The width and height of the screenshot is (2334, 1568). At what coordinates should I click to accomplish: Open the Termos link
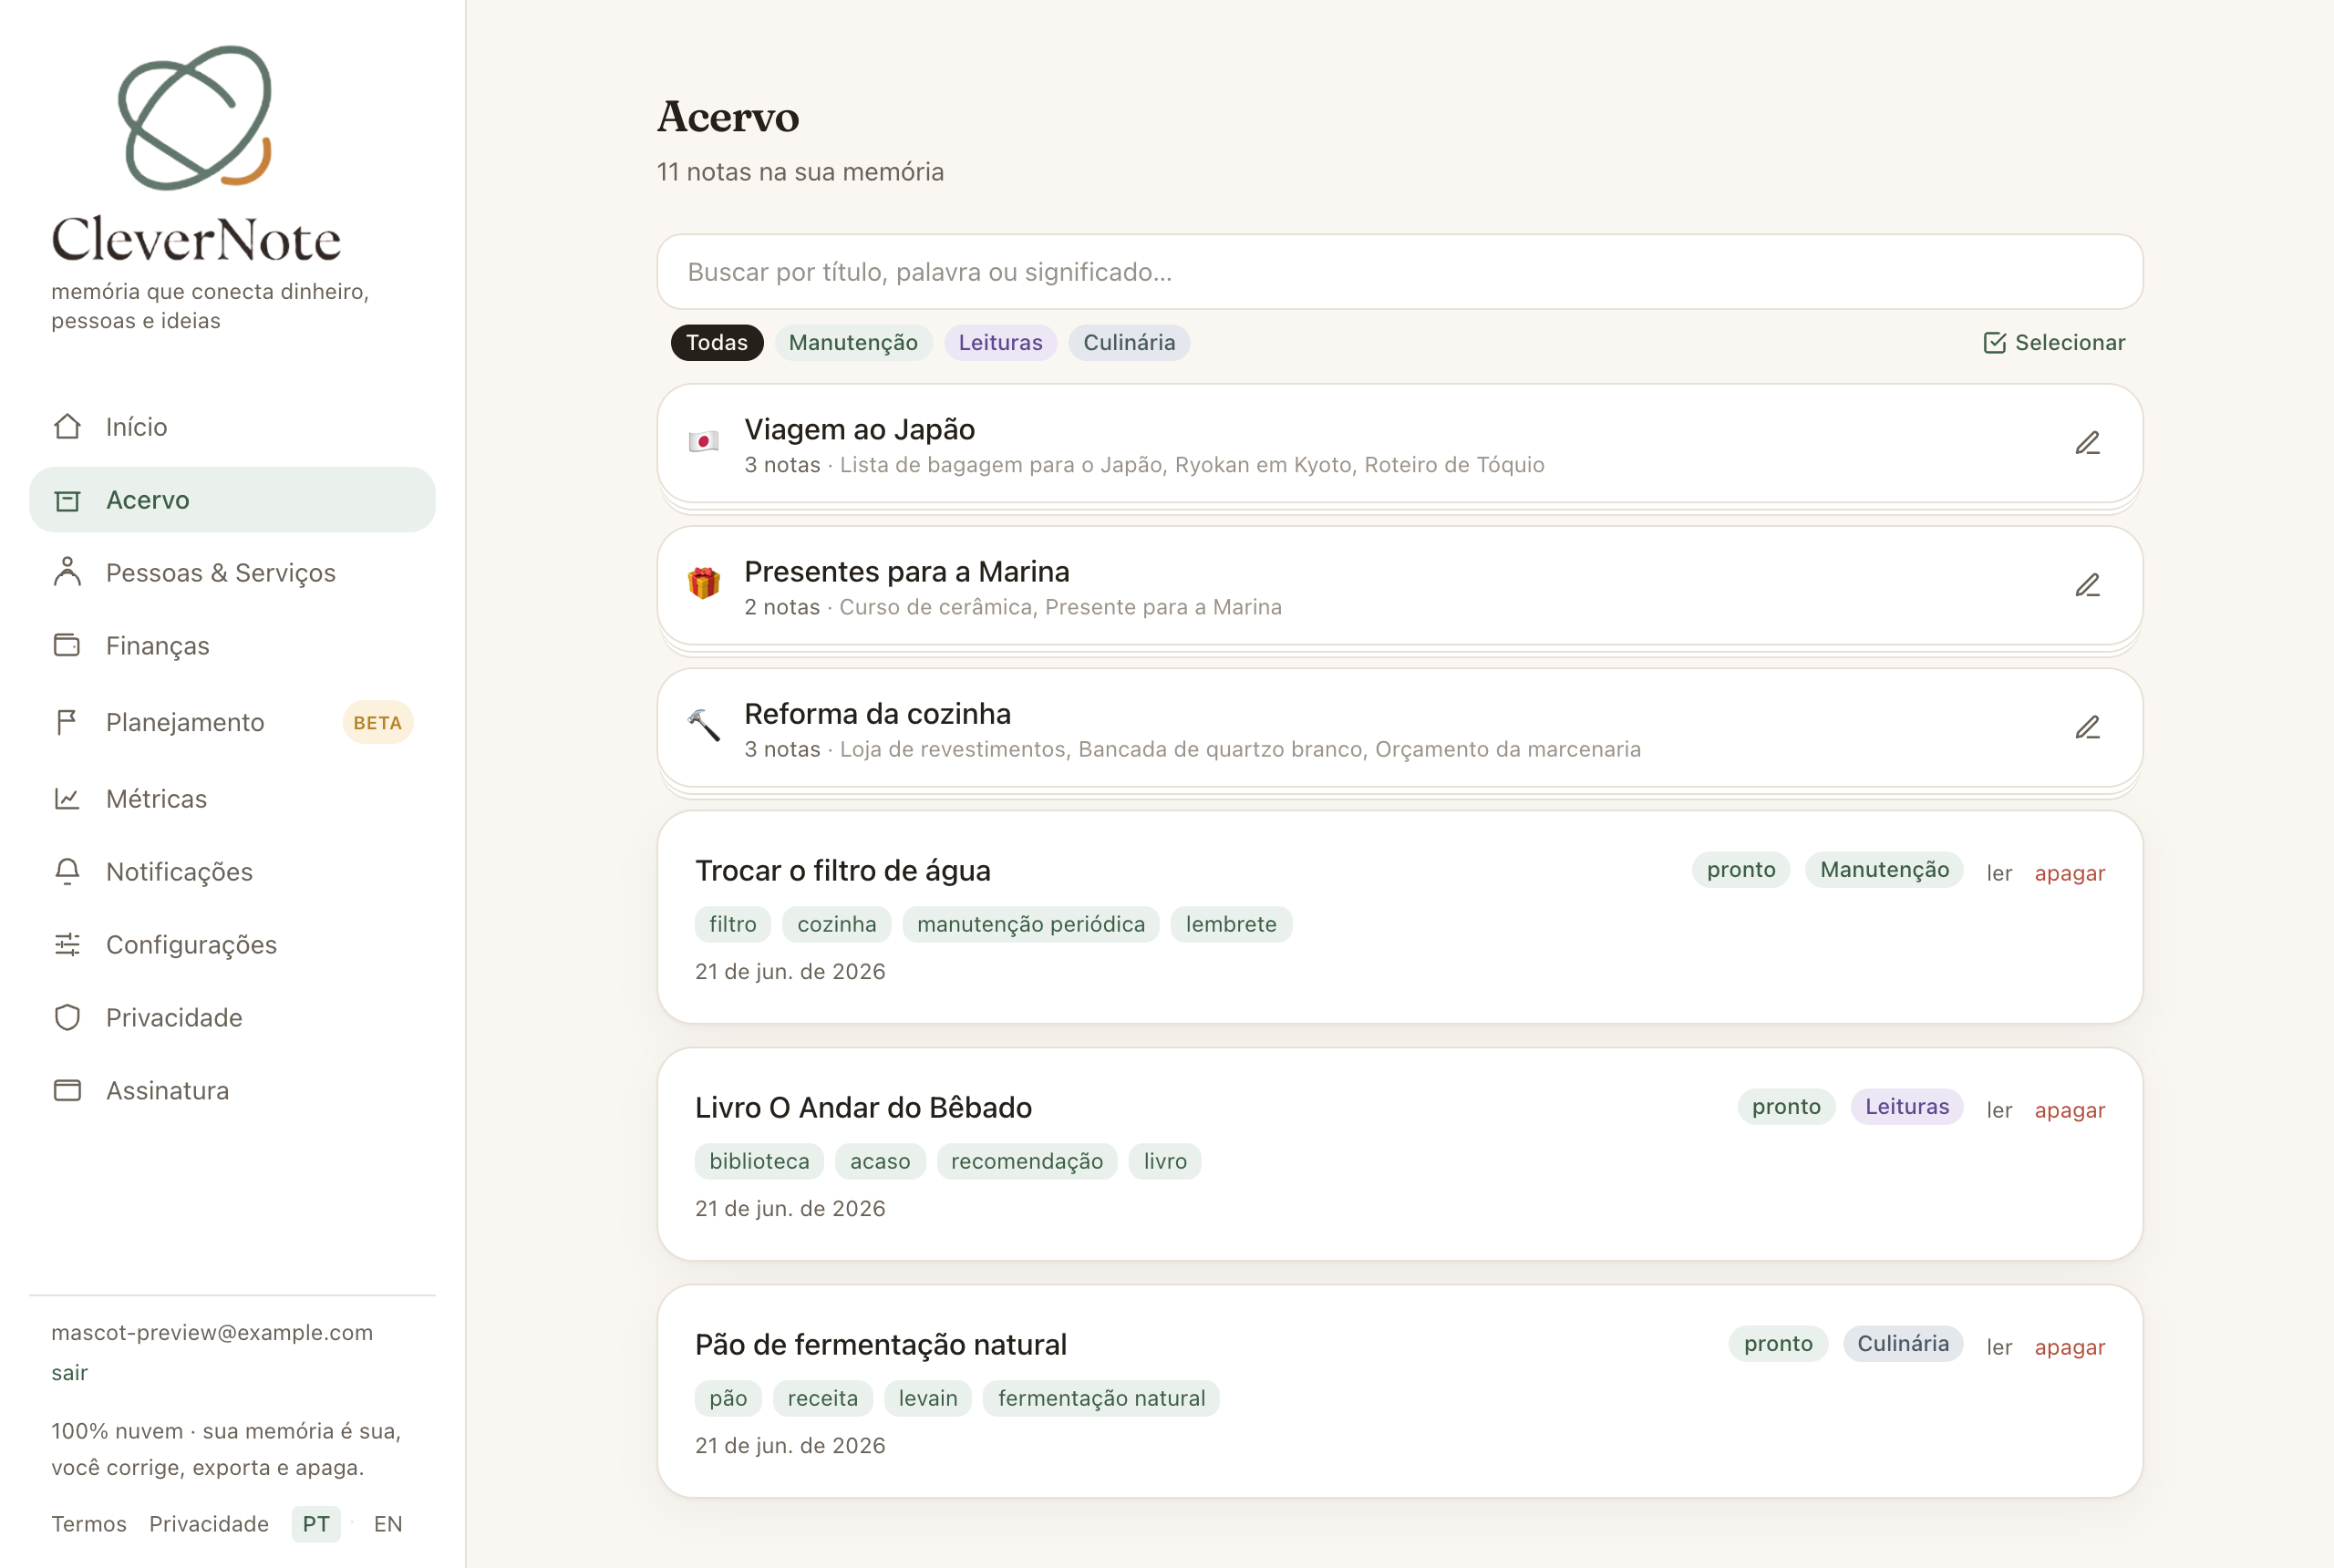[89, 1524]
